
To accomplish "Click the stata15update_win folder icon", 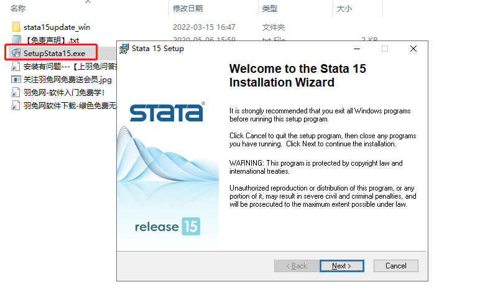I will click(x=16, y=27).
